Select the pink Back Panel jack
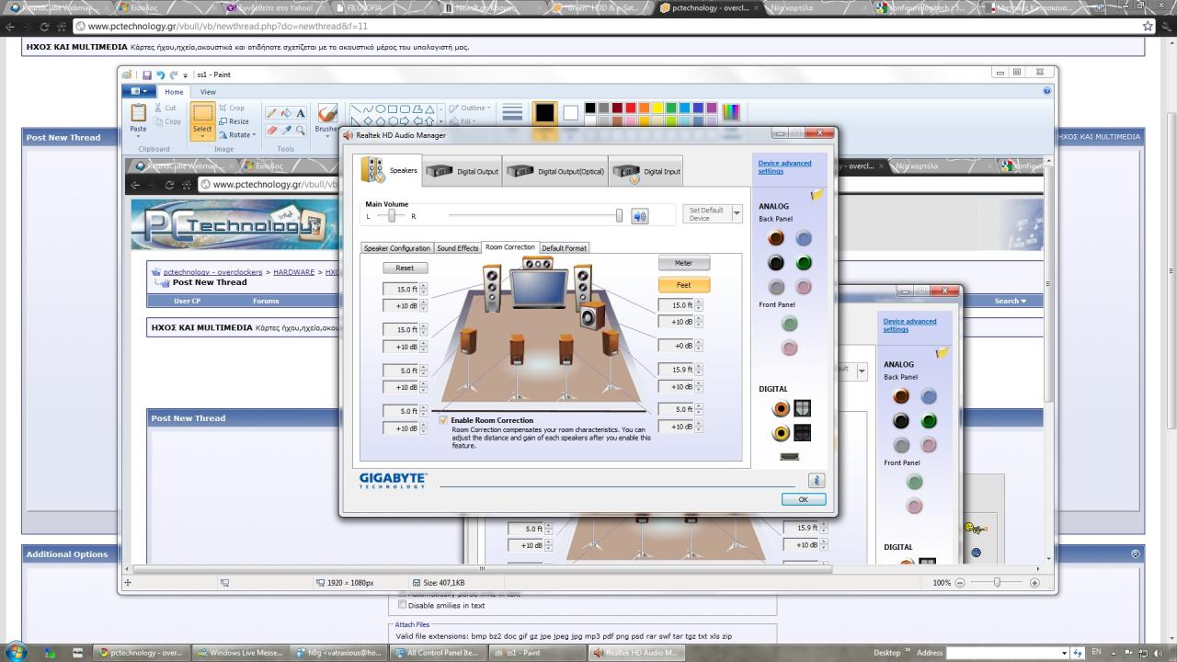 [804, 287]
